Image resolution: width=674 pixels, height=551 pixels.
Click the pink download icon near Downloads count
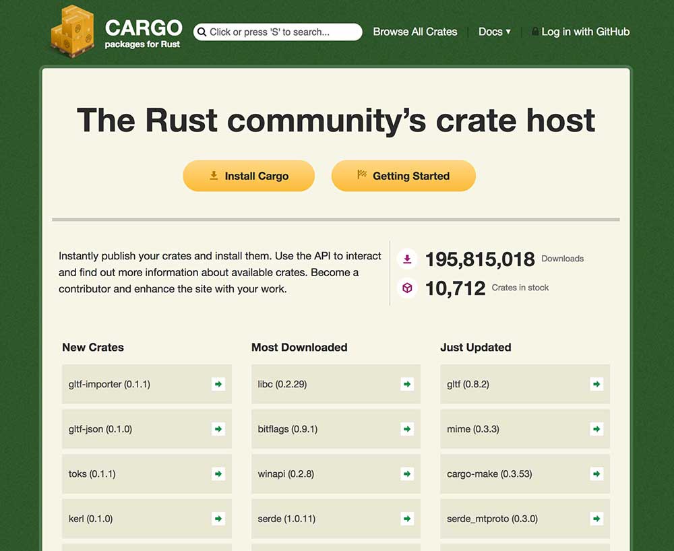click(x=407, y=259)
